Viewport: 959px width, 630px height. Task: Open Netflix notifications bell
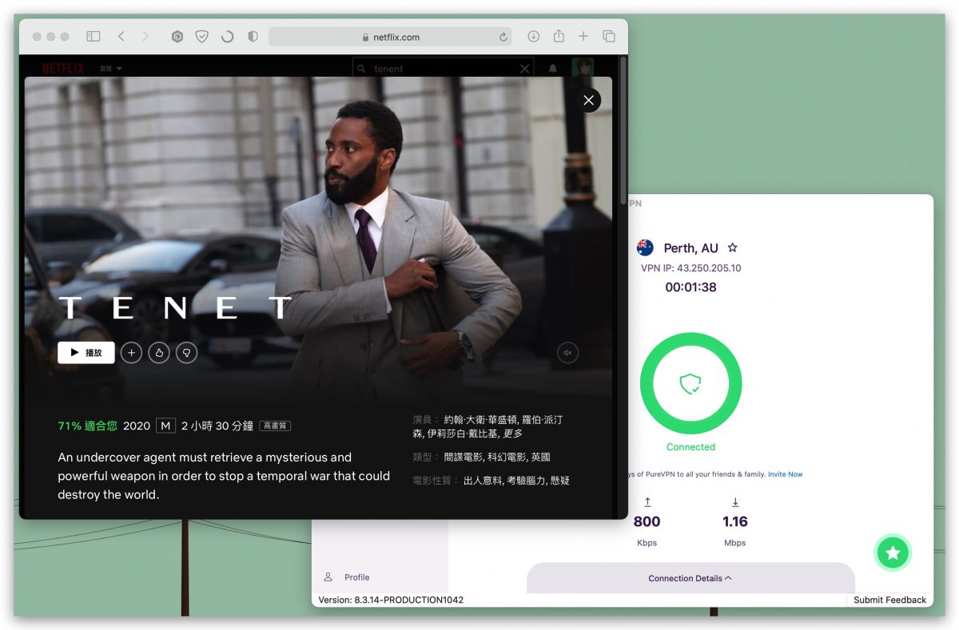(552, 69)
